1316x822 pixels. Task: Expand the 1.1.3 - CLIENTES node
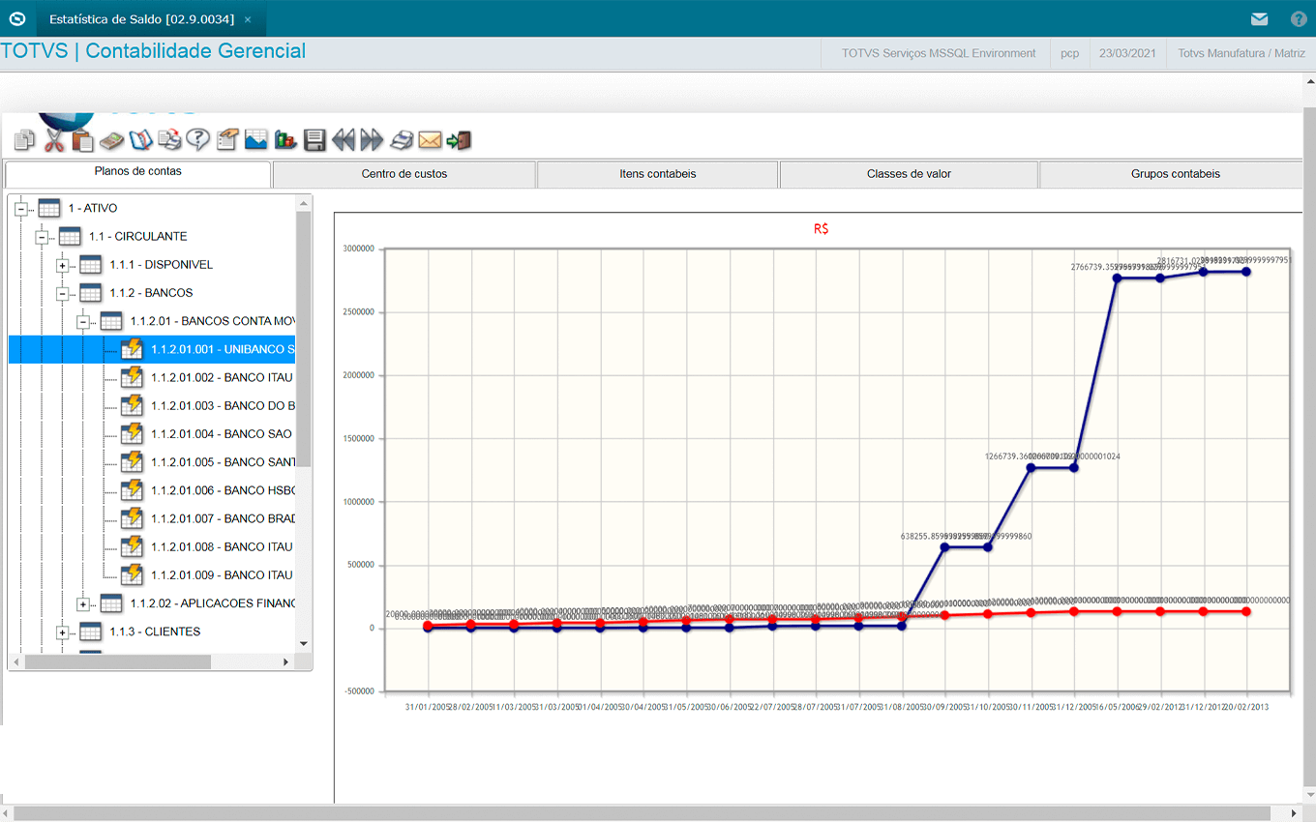[63, 632]
